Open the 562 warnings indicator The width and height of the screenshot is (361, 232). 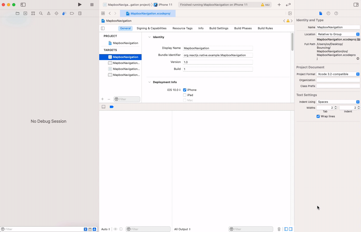pyautogui.click(x=265, y=5)
